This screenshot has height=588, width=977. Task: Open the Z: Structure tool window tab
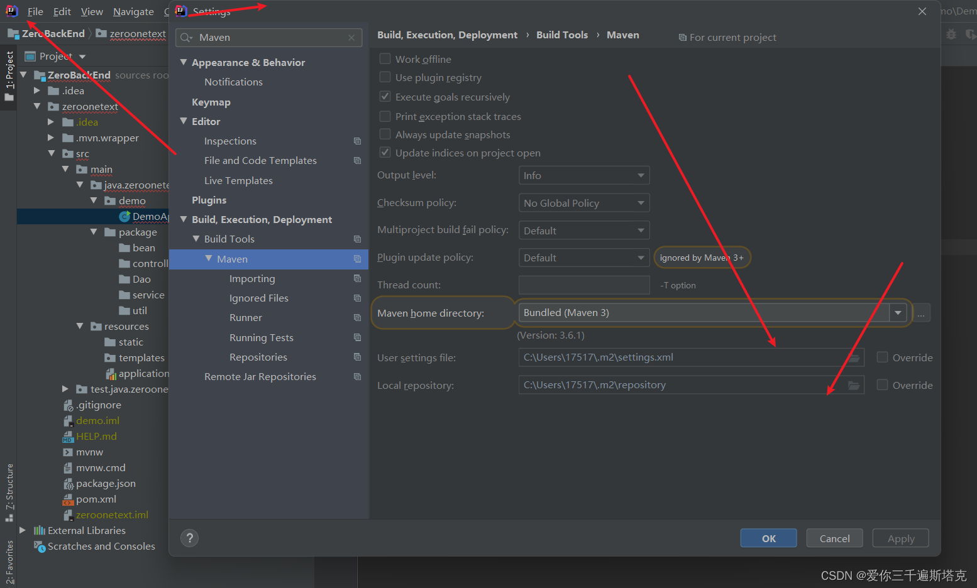[9, 493]
